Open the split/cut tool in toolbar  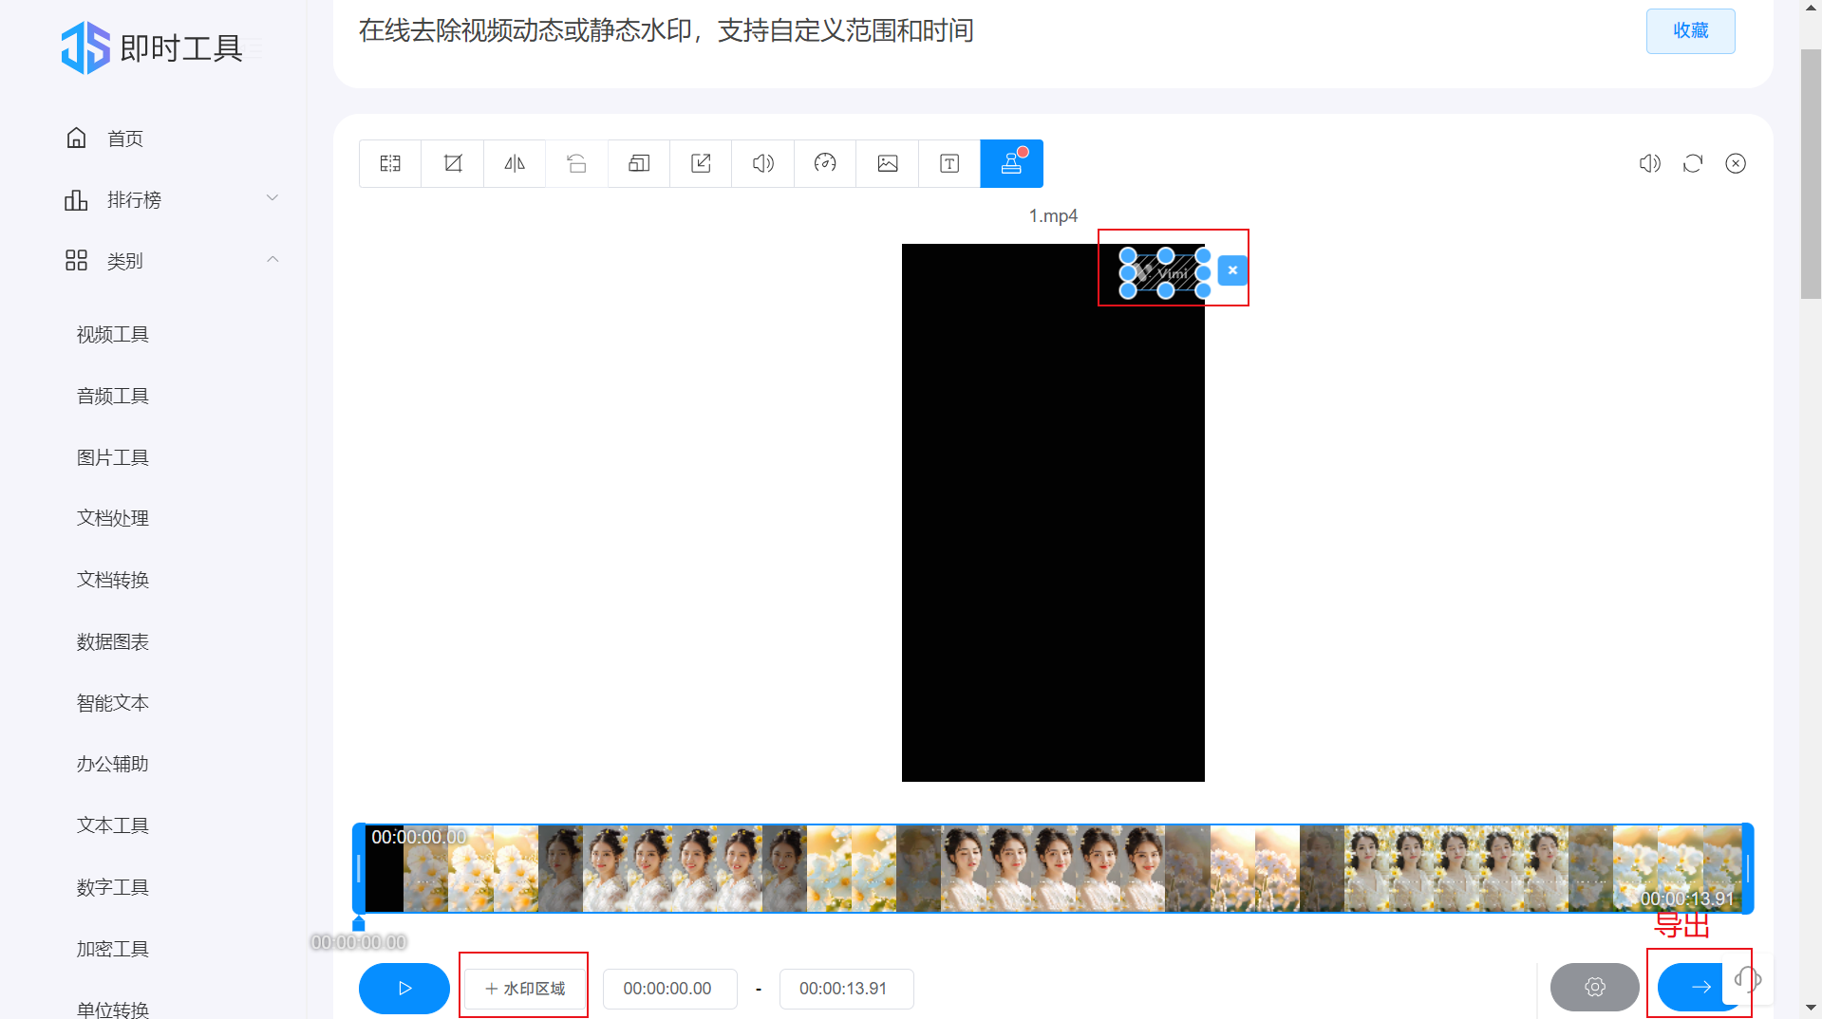point(390,163)
